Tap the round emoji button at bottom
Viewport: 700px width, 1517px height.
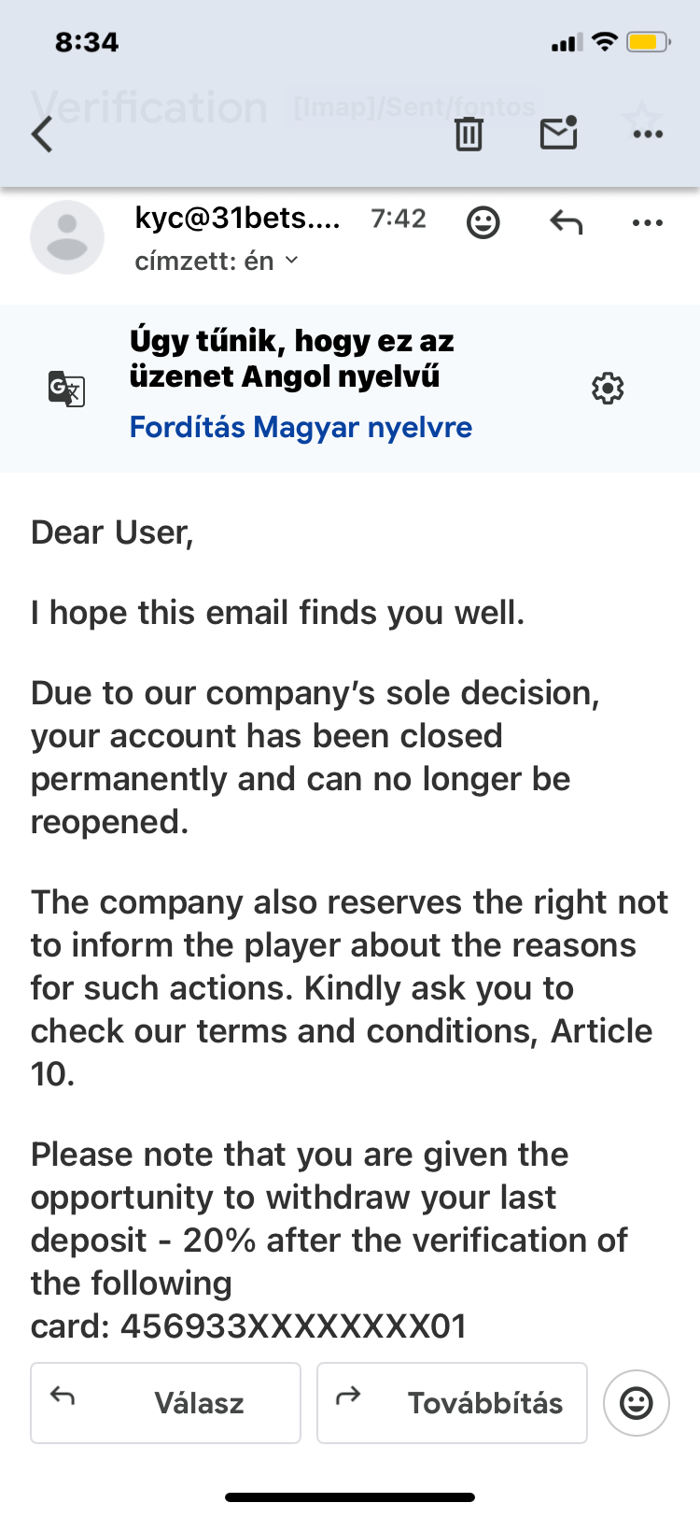pos(637,1402)
